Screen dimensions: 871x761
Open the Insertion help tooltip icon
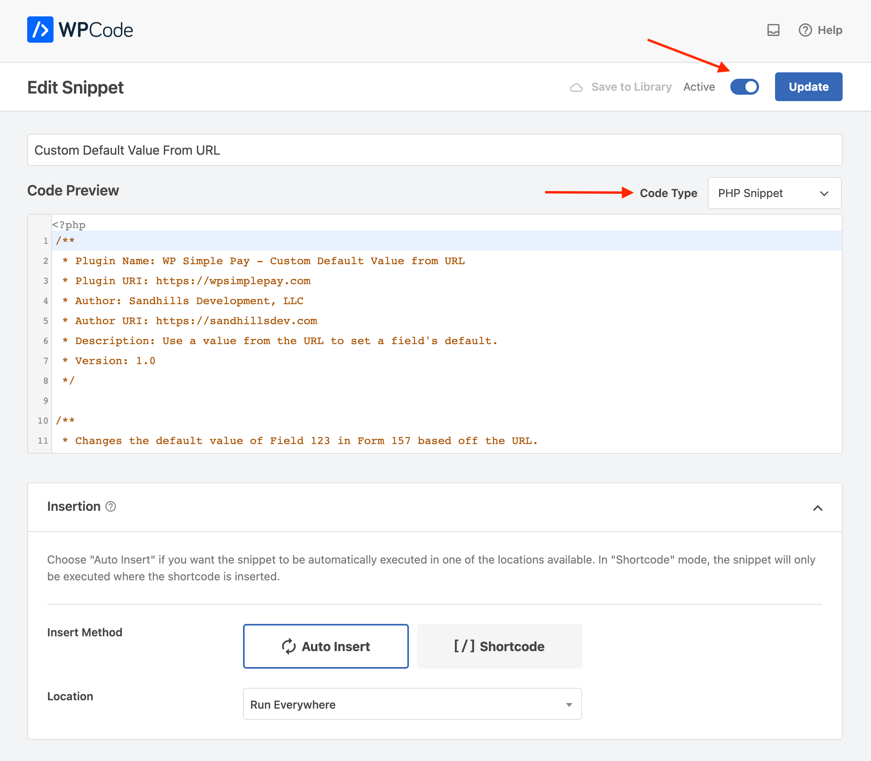(110, 506)
